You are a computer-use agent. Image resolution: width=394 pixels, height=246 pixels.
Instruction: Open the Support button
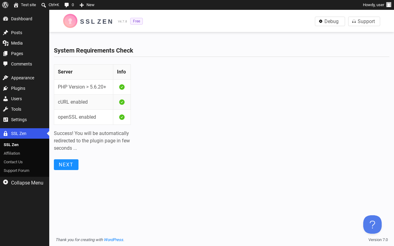[364, 21]
